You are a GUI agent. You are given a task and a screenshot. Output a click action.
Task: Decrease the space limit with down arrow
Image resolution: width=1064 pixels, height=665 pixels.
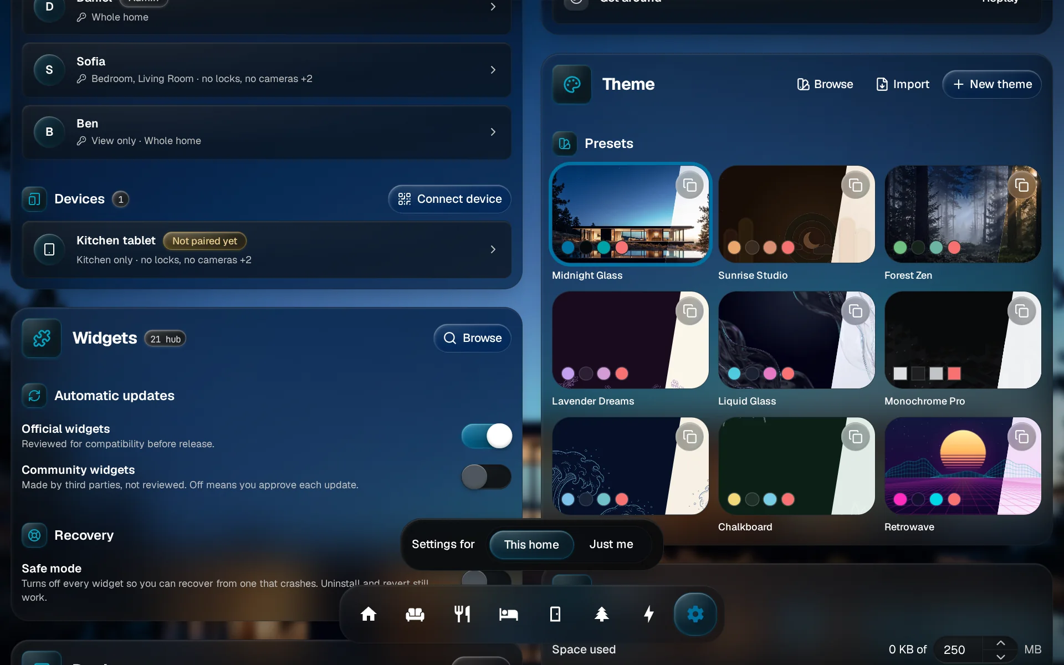(1000, 657)
